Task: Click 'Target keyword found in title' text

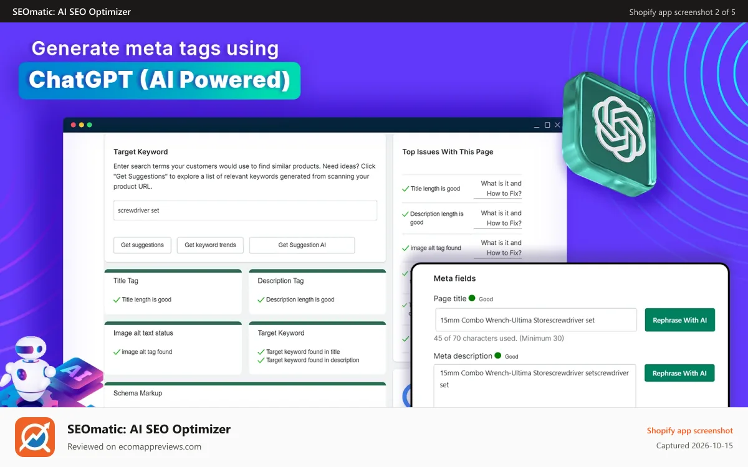Action: (x=303, y=352)
